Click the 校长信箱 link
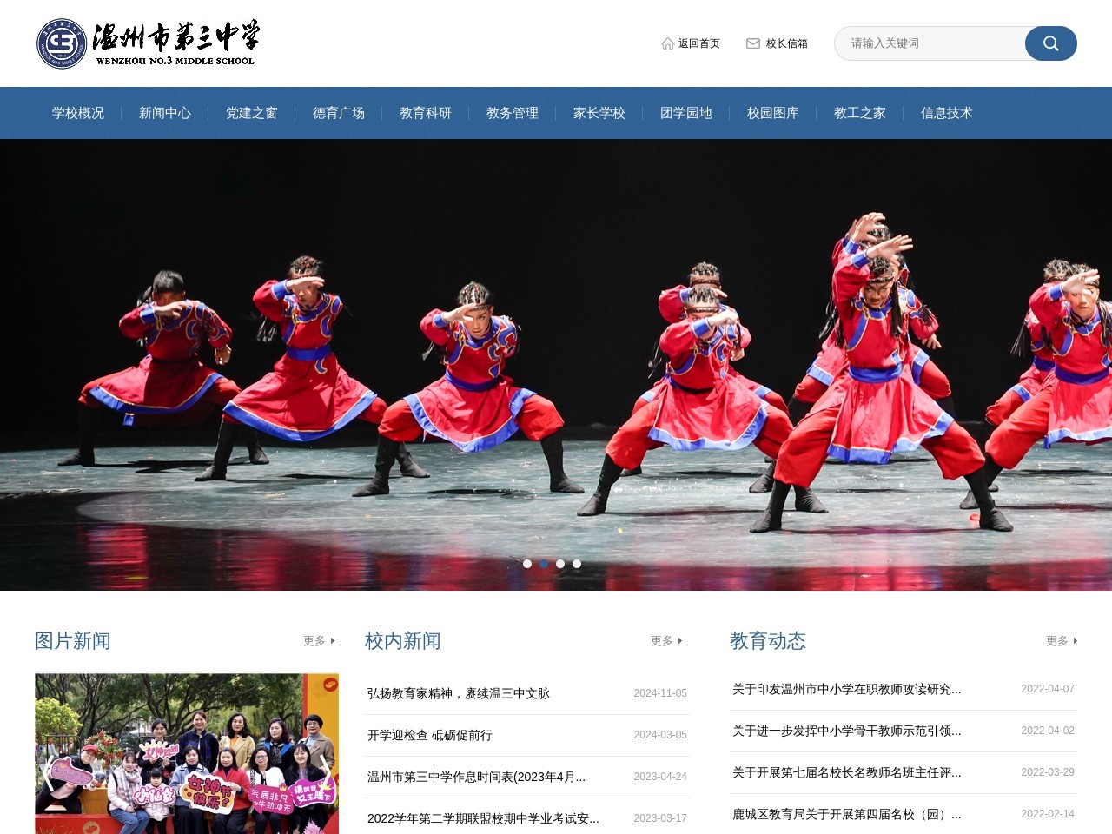The image size is (1112, 834). (x=787, y=43)
